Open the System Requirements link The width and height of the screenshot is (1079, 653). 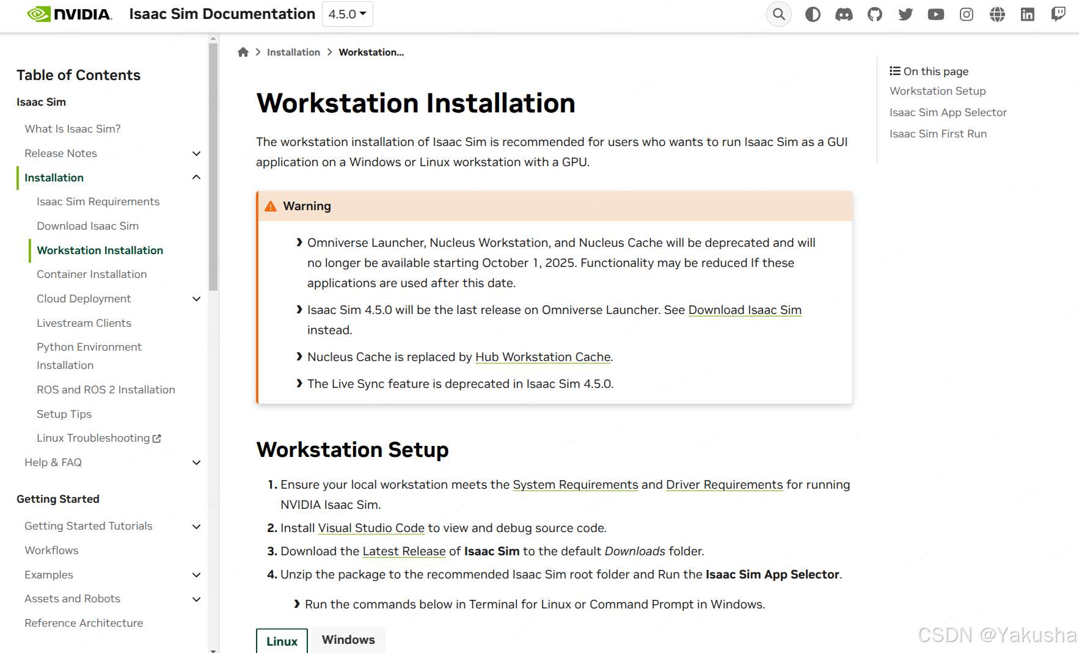tap(576, 484)
